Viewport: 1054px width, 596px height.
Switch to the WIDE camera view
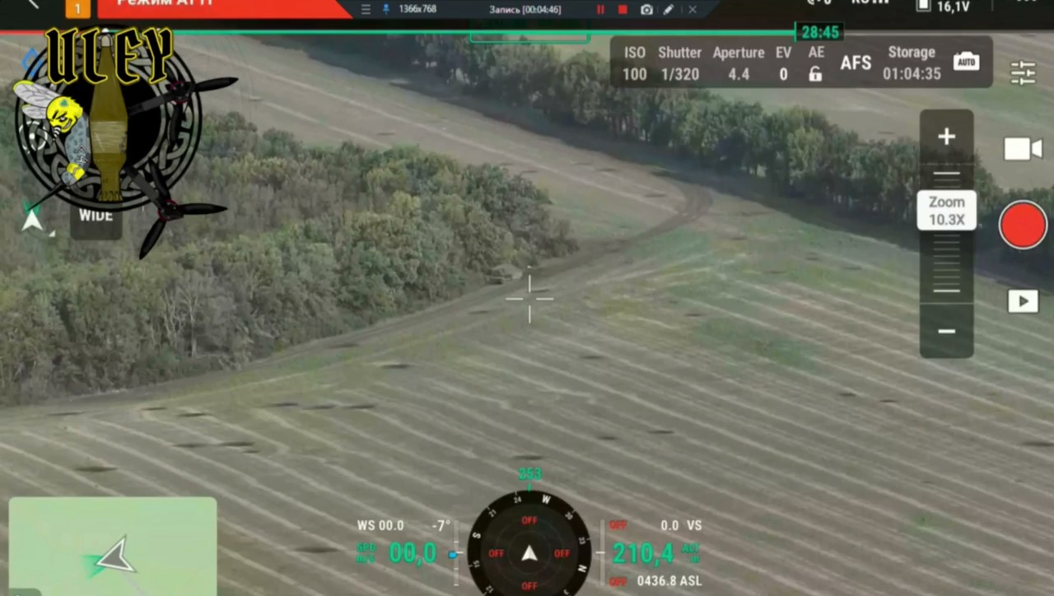96,217
